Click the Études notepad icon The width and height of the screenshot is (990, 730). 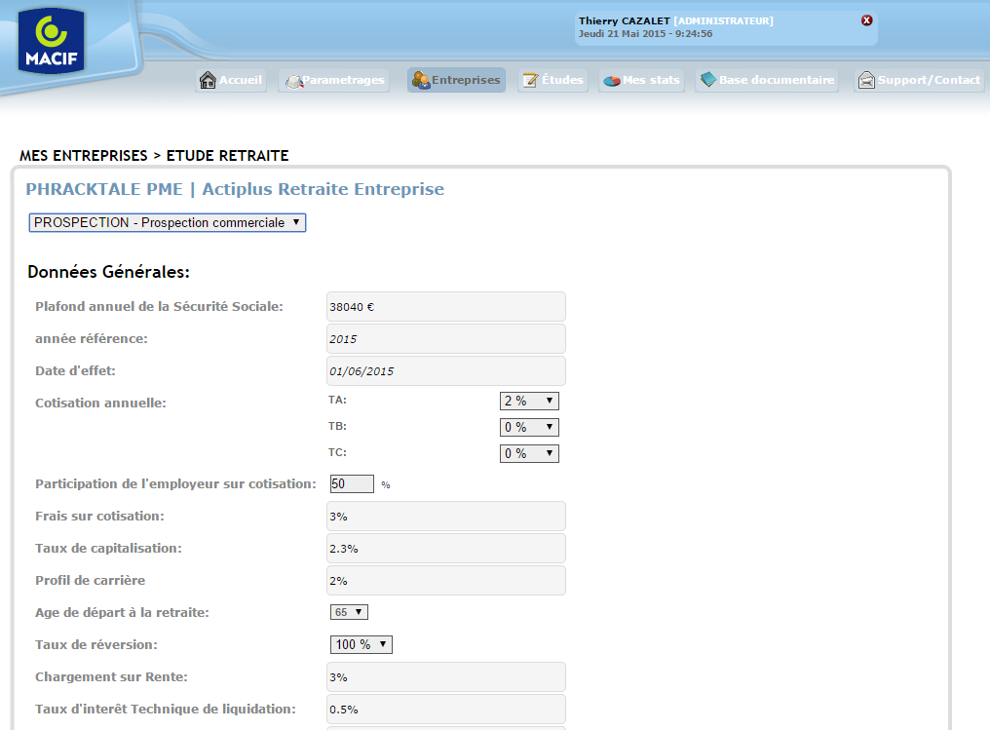531,80
